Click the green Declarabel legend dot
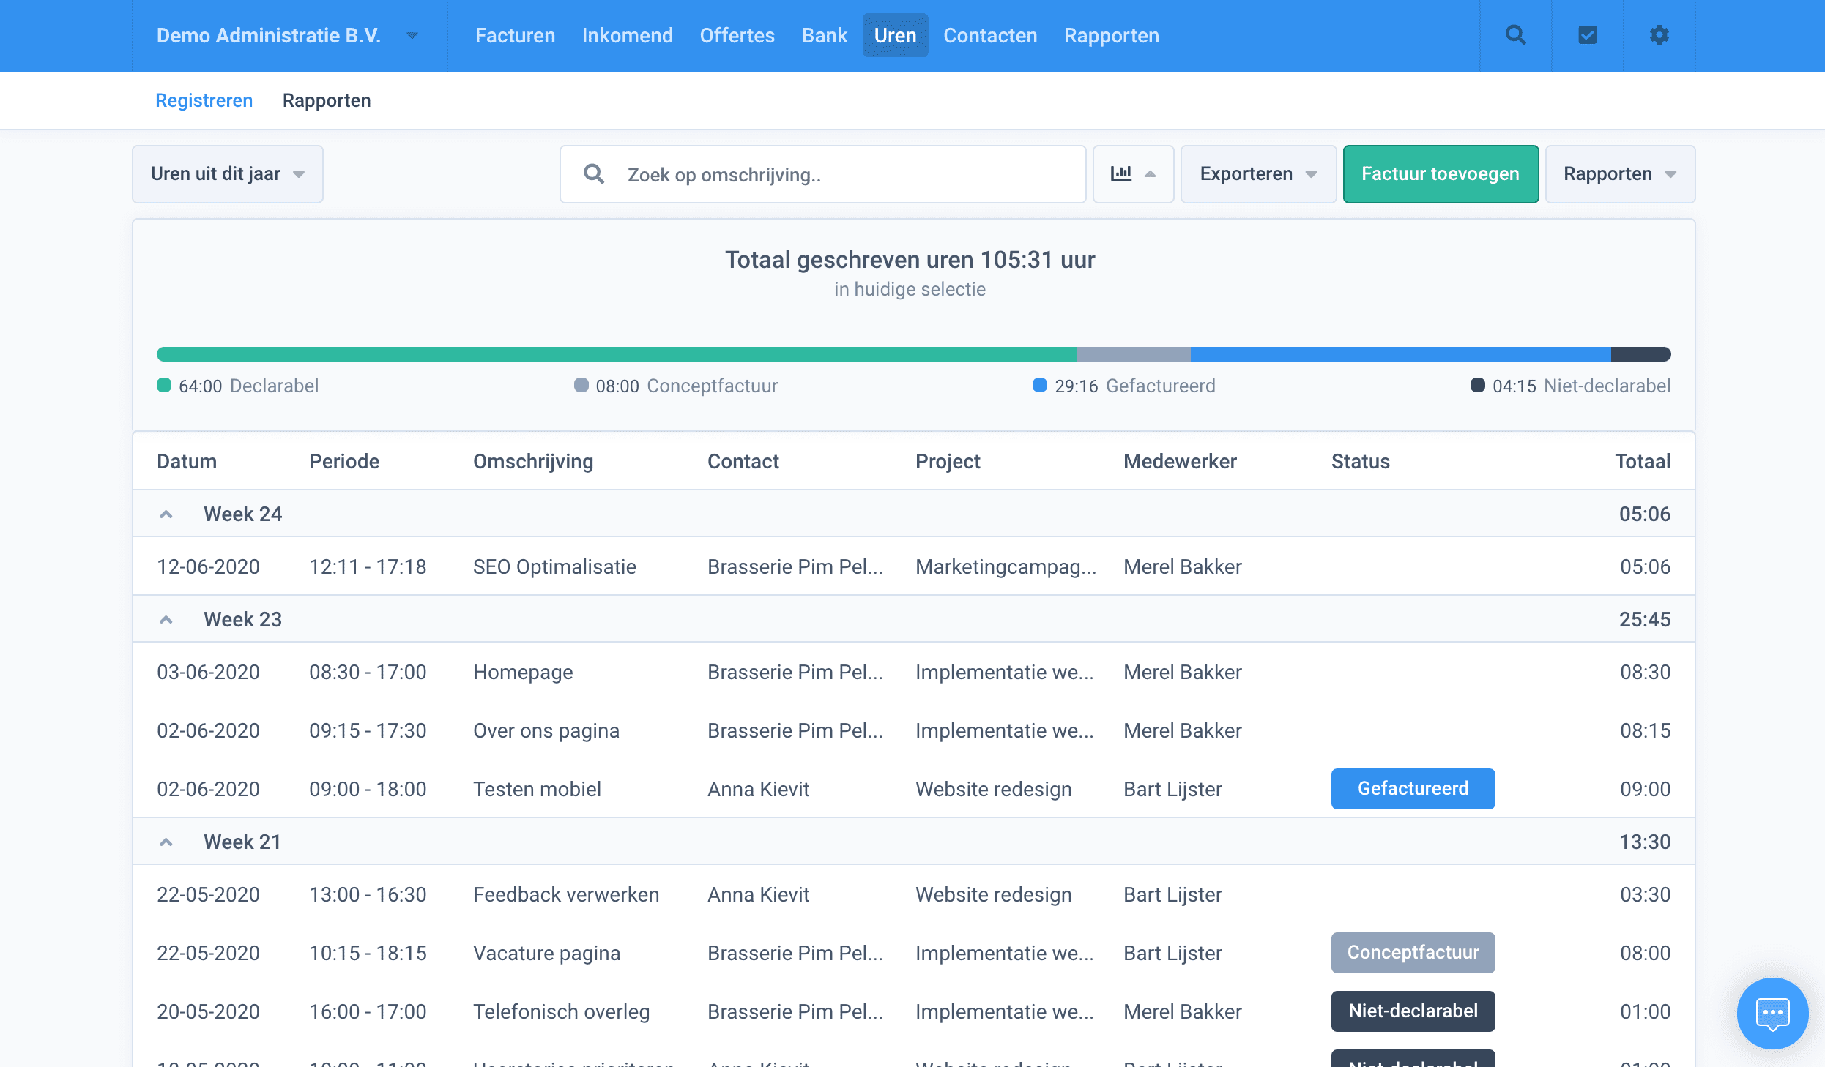 [x=164, y=386]
